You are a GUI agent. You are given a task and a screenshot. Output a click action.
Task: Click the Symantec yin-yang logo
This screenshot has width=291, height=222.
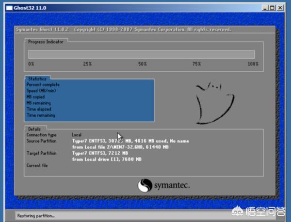145,185
